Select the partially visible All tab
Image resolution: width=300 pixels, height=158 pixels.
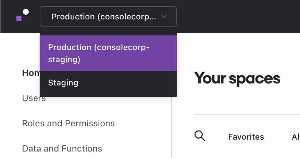click(x=296, y=137)
